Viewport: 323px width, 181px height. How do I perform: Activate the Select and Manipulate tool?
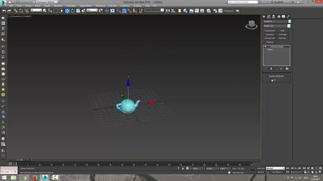[106, 11]
